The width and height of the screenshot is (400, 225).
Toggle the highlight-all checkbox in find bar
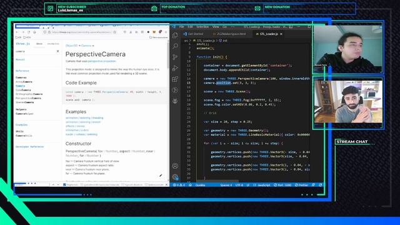[x=64, y=185]
